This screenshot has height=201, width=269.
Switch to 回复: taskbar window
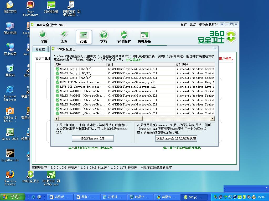pos(87,197)
